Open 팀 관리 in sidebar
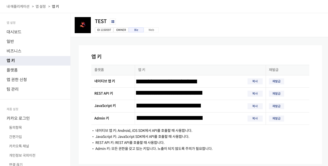The height and width of the screenshot is (166, 328). pos(35,89)
